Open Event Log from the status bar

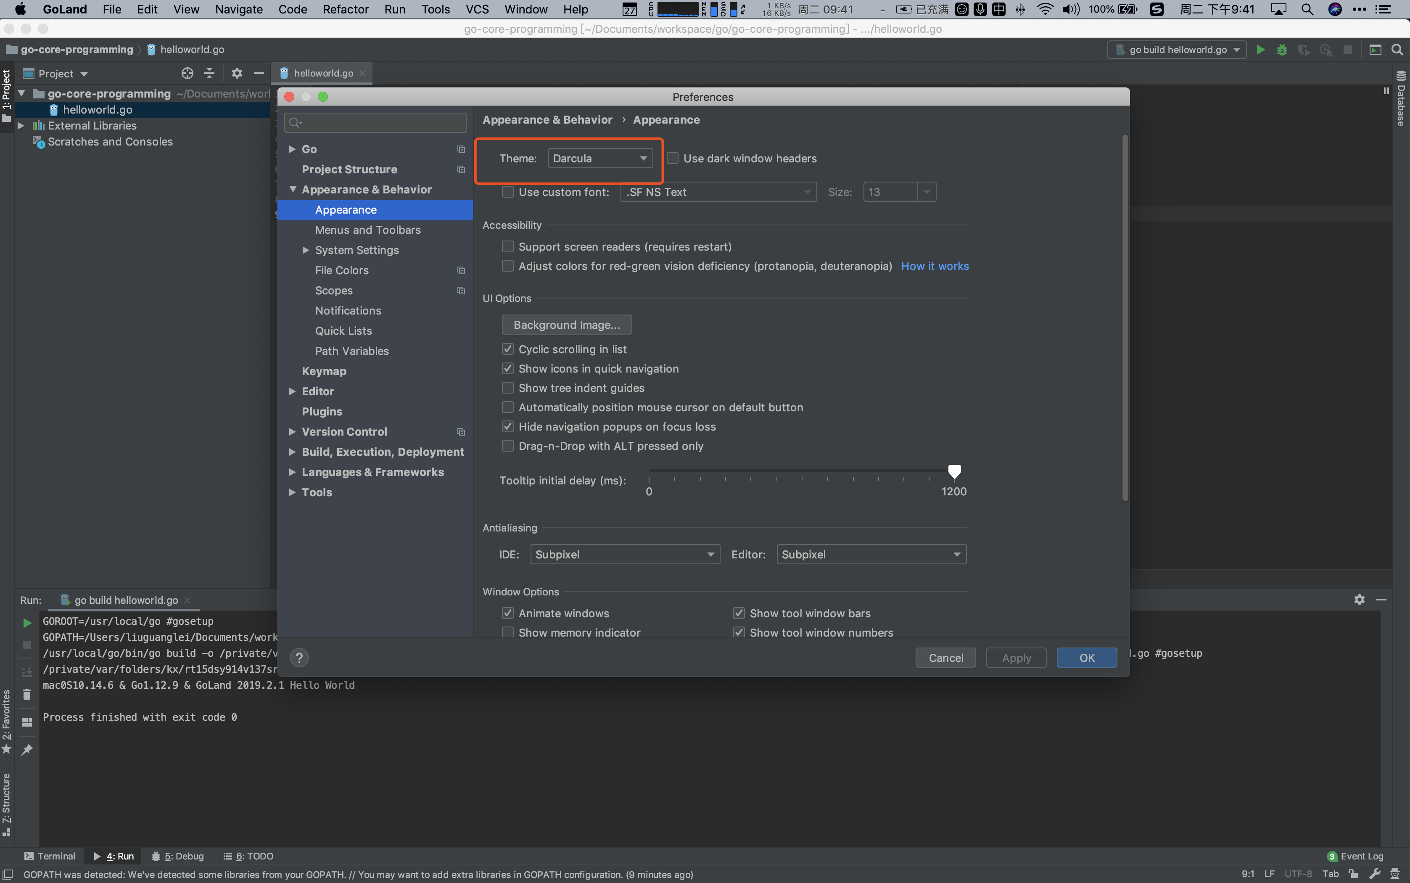point(1355,856)
